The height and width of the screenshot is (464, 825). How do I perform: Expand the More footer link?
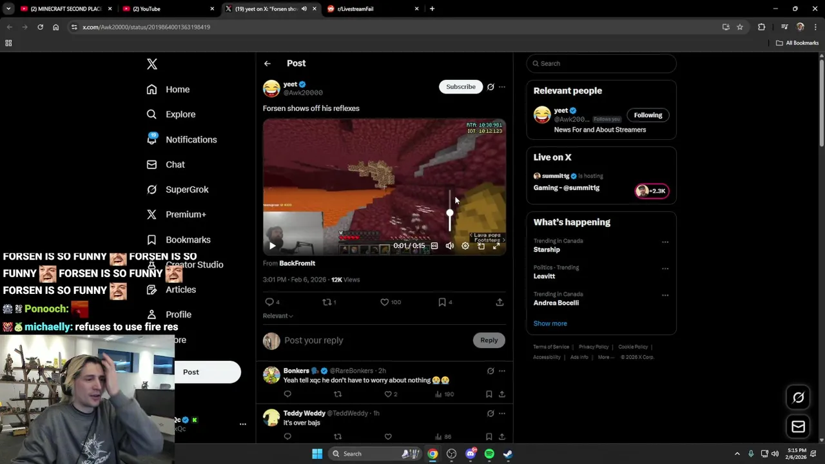[605, 357]
